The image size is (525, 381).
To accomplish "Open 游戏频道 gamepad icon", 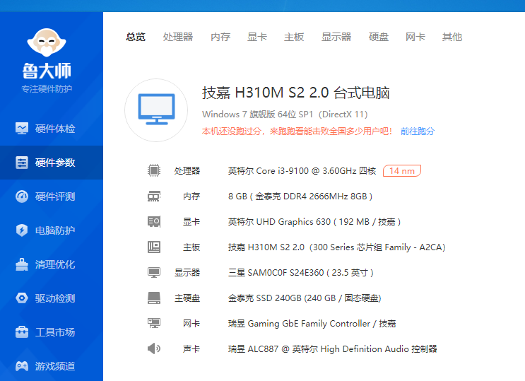I will 22,366.
